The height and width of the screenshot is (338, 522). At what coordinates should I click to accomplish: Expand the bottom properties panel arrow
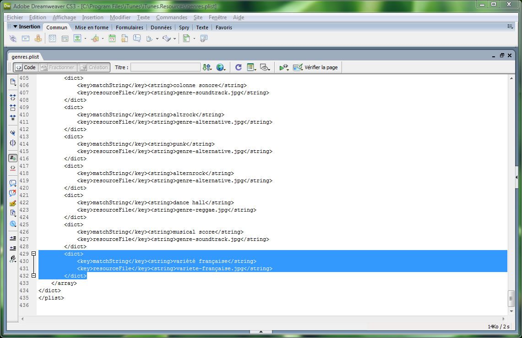[261, 332]
